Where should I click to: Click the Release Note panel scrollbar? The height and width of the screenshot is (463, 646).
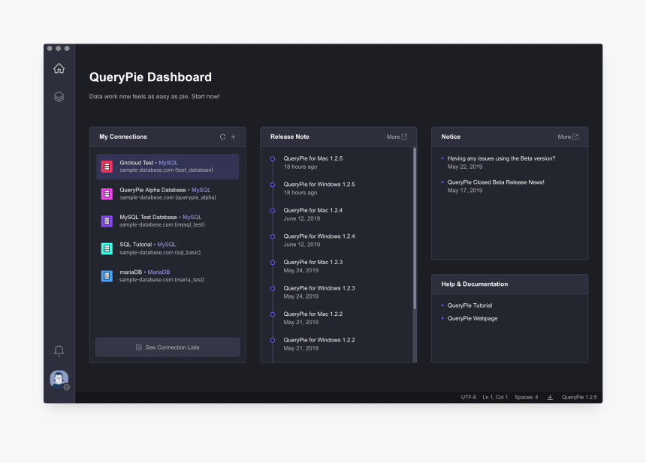coord(415,228)
